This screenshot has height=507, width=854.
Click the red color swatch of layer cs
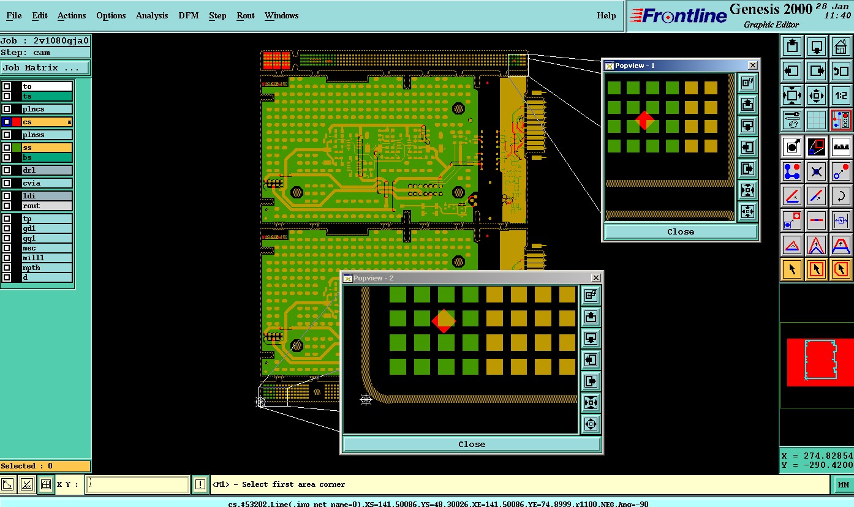coord(17,122)
